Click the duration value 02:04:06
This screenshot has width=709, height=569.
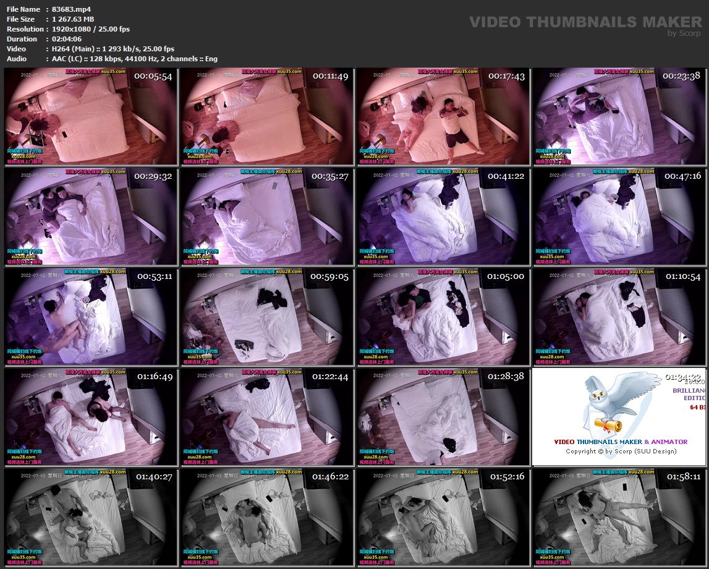coord(68,39)
